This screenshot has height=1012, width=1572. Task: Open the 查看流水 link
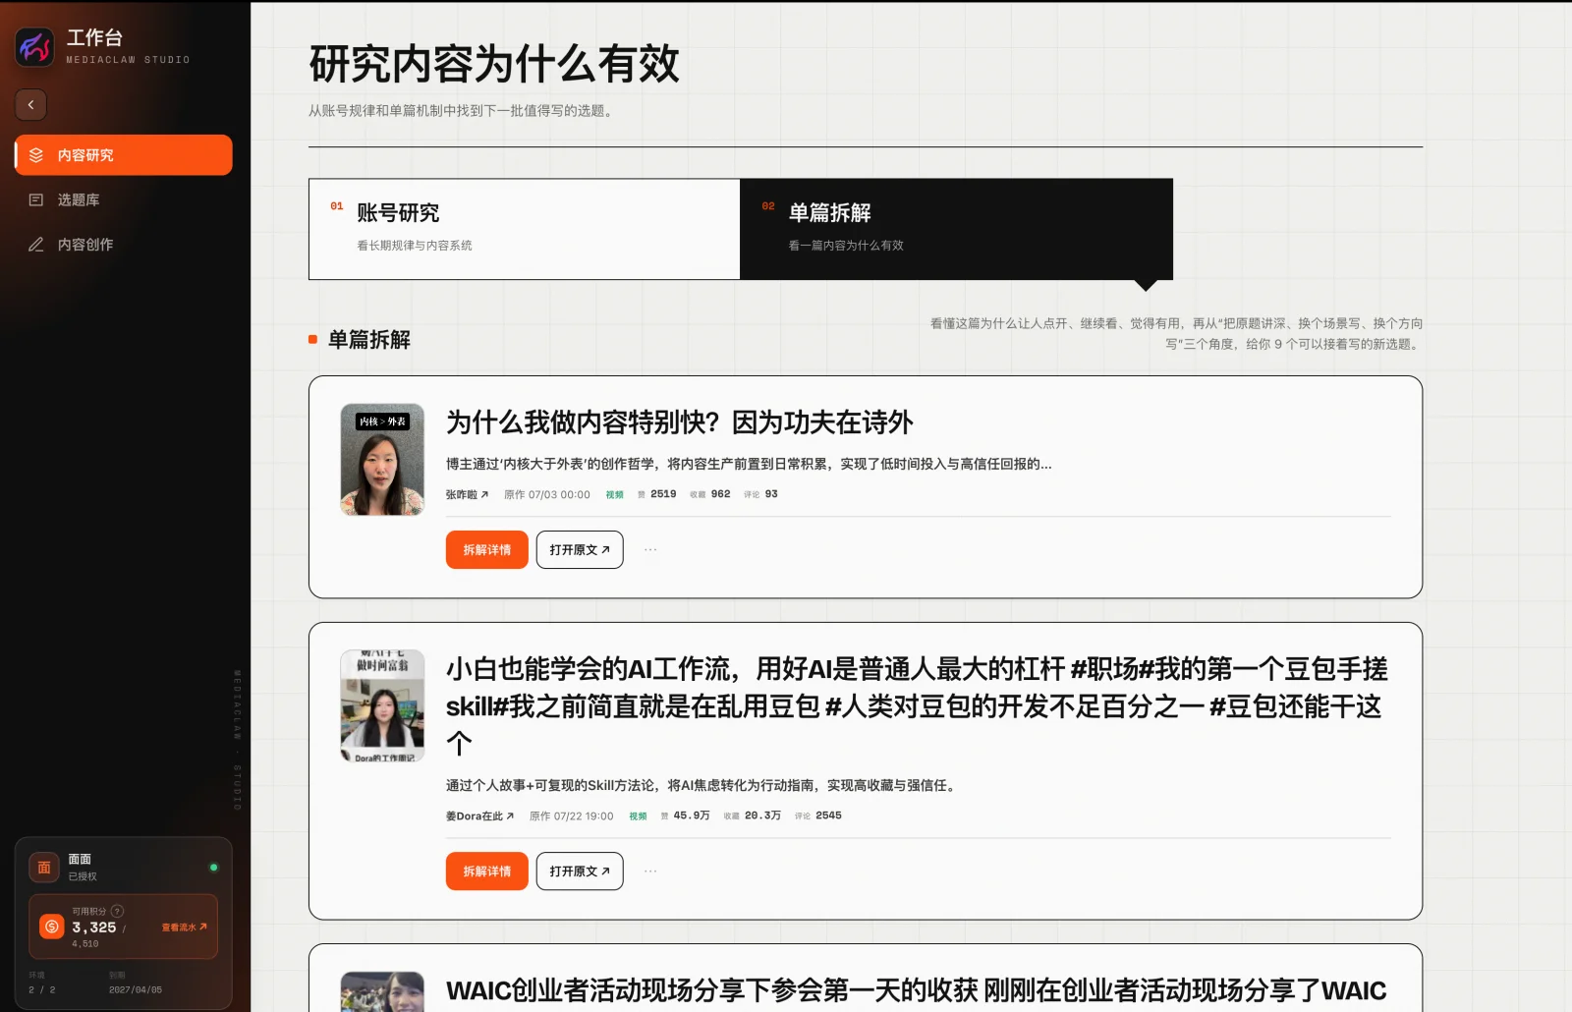coord(185,928)
